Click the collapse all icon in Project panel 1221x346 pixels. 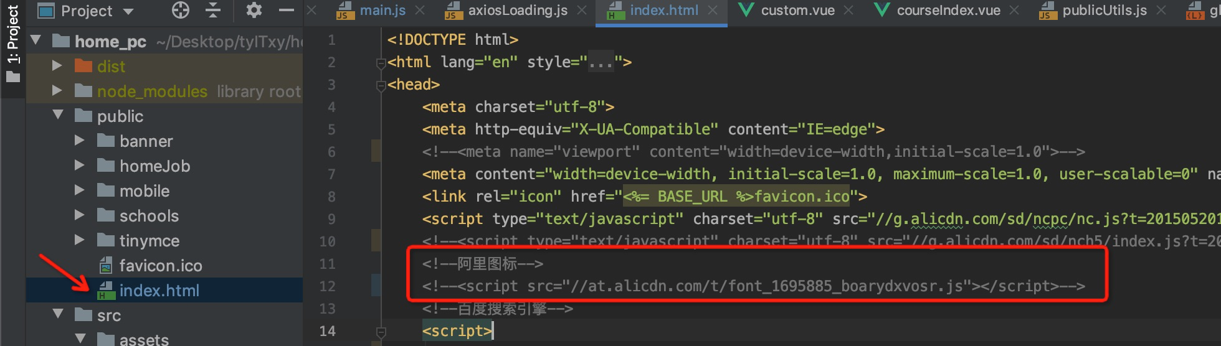213,10
